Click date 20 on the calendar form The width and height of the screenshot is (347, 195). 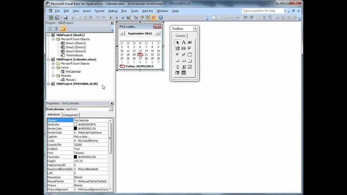coord(140,54)
